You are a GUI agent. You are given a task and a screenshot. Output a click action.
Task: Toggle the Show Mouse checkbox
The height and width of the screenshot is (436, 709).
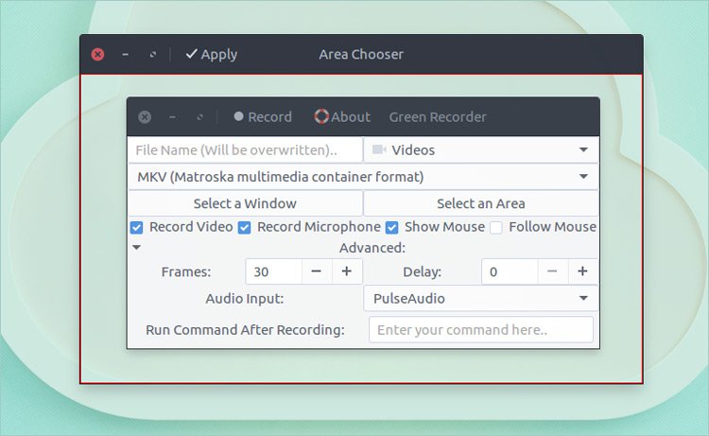pos(392,227)
